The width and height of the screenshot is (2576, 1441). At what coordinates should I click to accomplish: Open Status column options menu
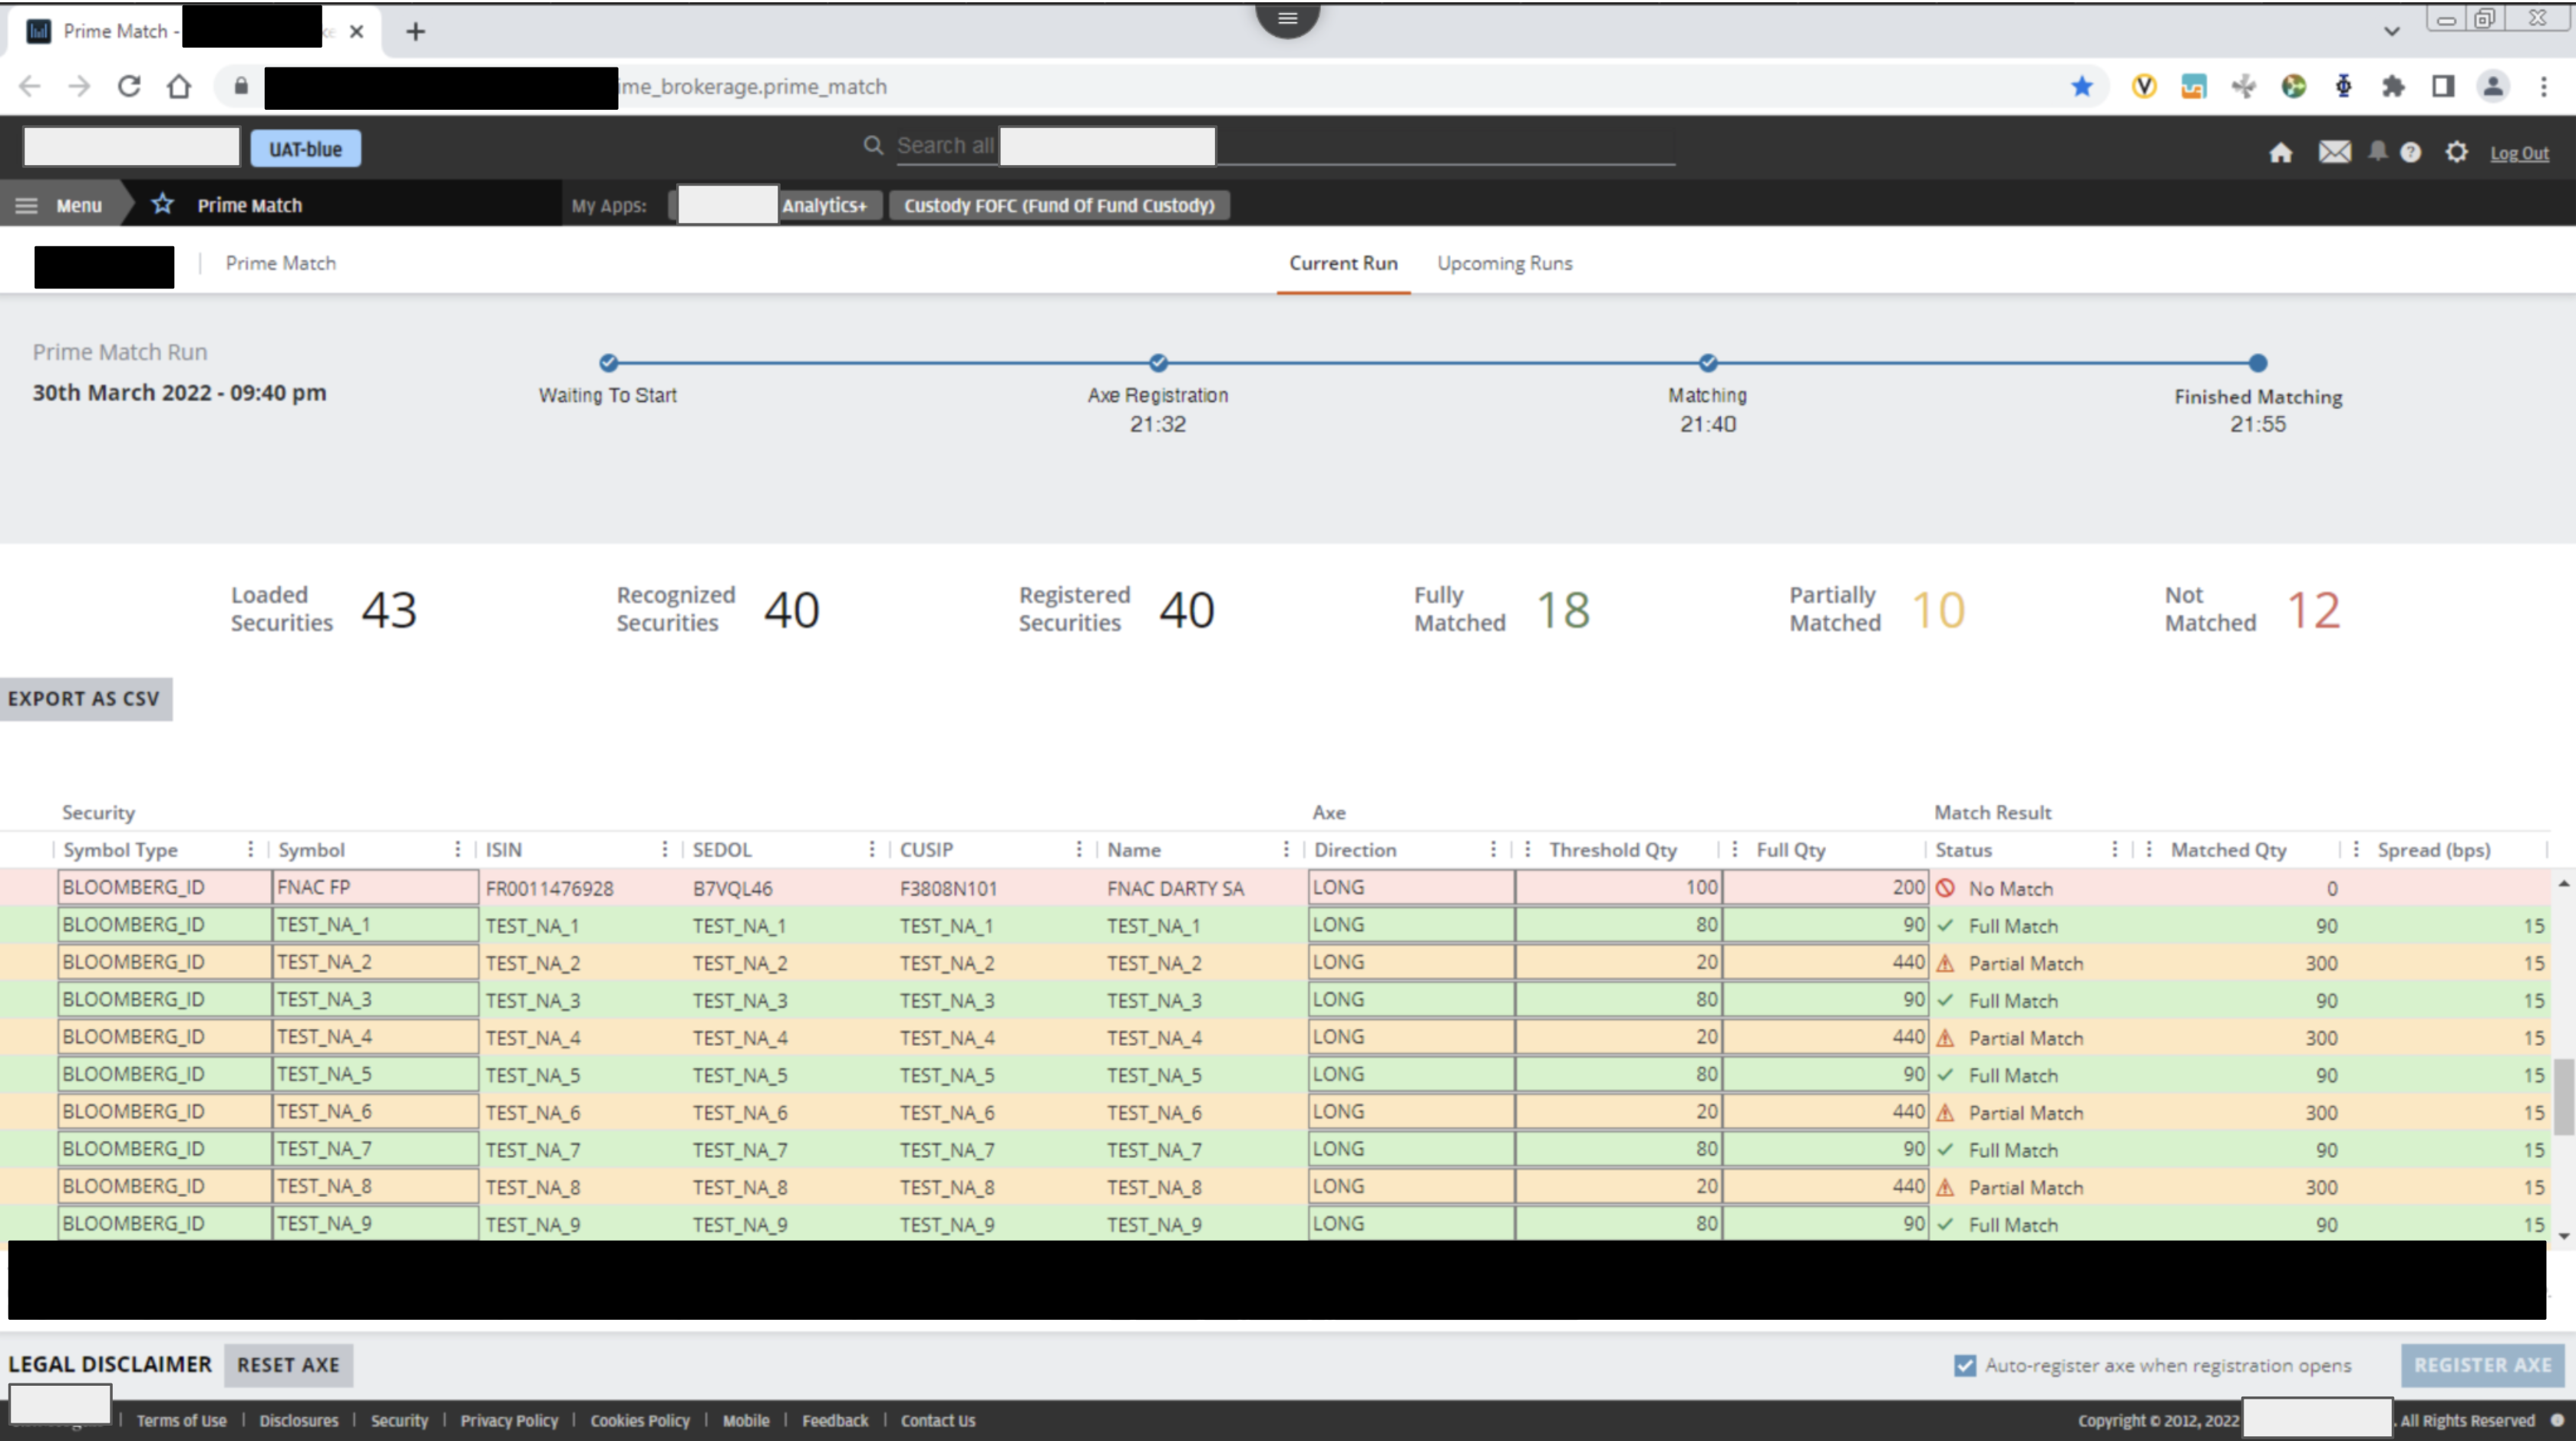pos(2114,849)
